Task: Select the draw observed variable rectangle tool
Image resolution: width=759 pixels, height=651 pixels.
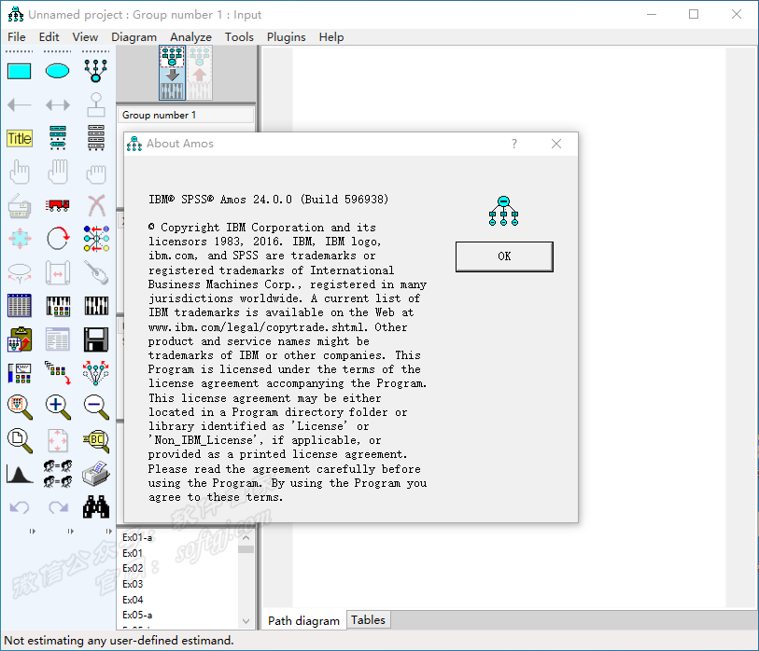Action: (x=20, y=72)
